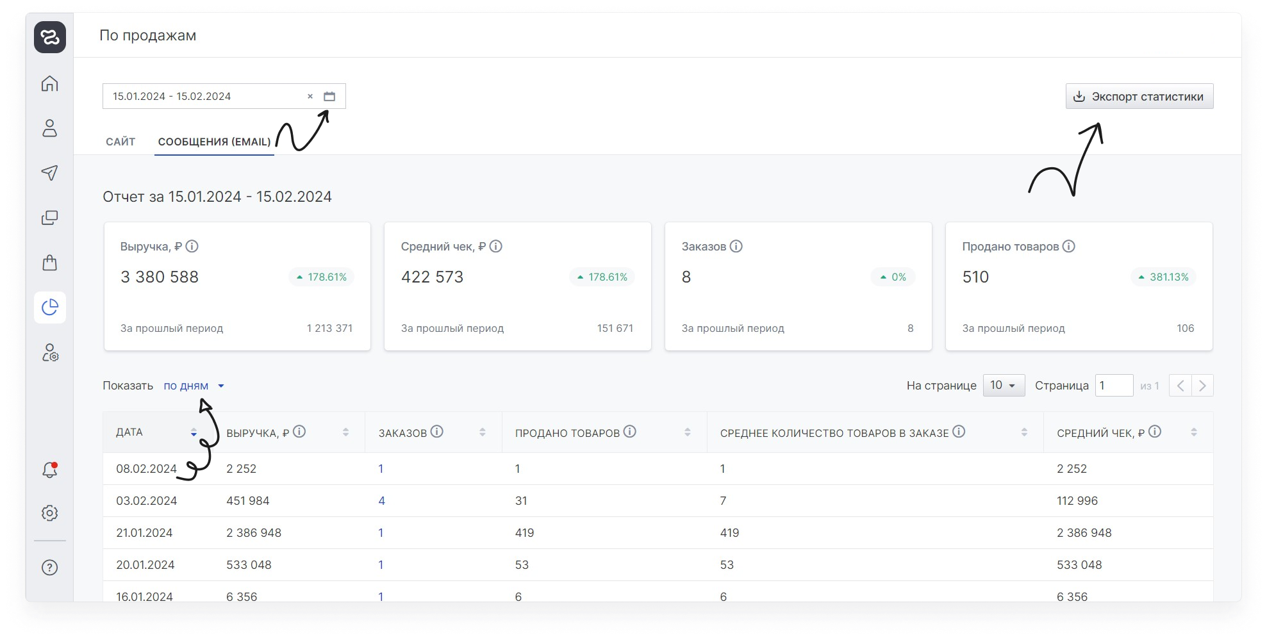This screenshot has width=1267, height=640.
Task: Open the shopping bag icon in the sidebar
Action: [50, 263]
